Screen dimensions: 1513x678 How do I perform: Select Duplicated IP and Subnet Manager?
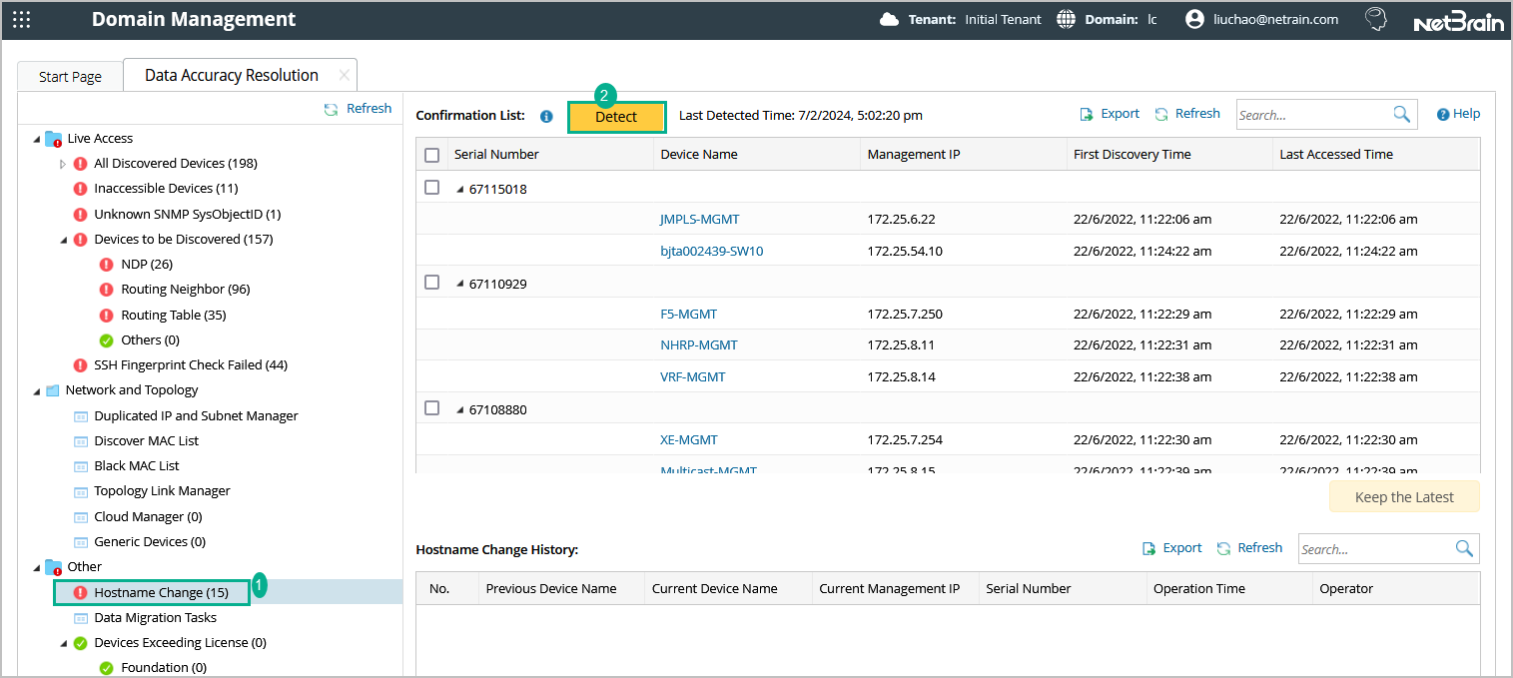tap(196, 415)
